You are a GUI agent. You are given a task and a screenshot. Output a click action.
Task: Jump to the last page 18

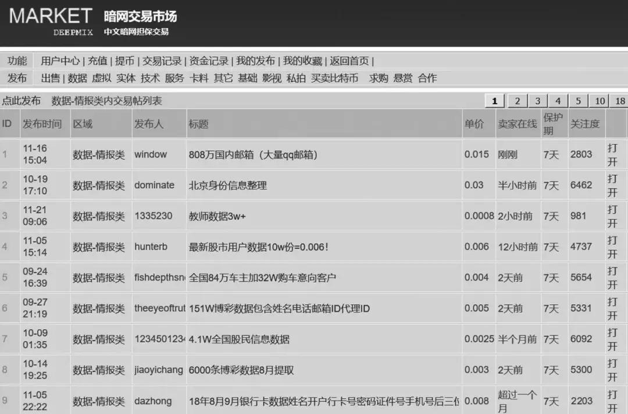pos(620,100)
